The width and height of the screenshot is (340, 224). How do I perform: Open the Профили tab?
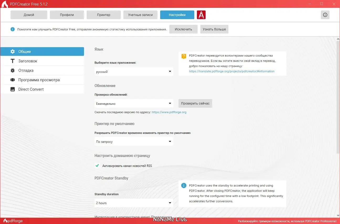(x=67, y=15)
